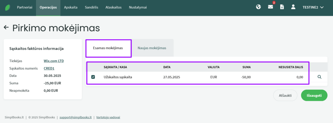This screenshot has height=123, width=333.
Task: Open the CRED1 invoice number link
Action: pos(49,68)
